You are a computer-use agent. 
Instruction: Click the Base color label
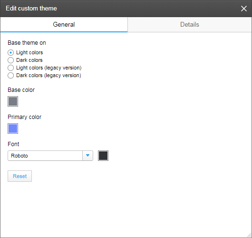point(21,90)
